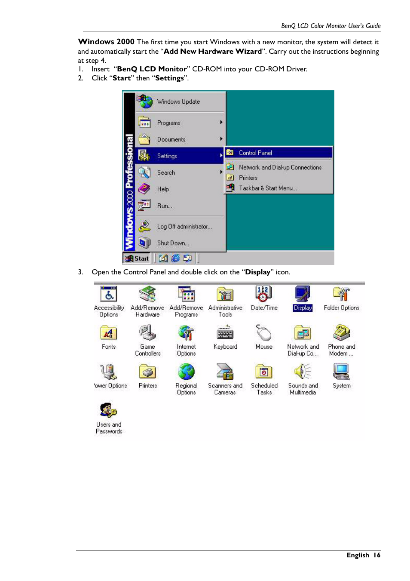Screen dimensions: 410x581
Task: Select Printers in the Settings submenu
Action: coord(279,178)
